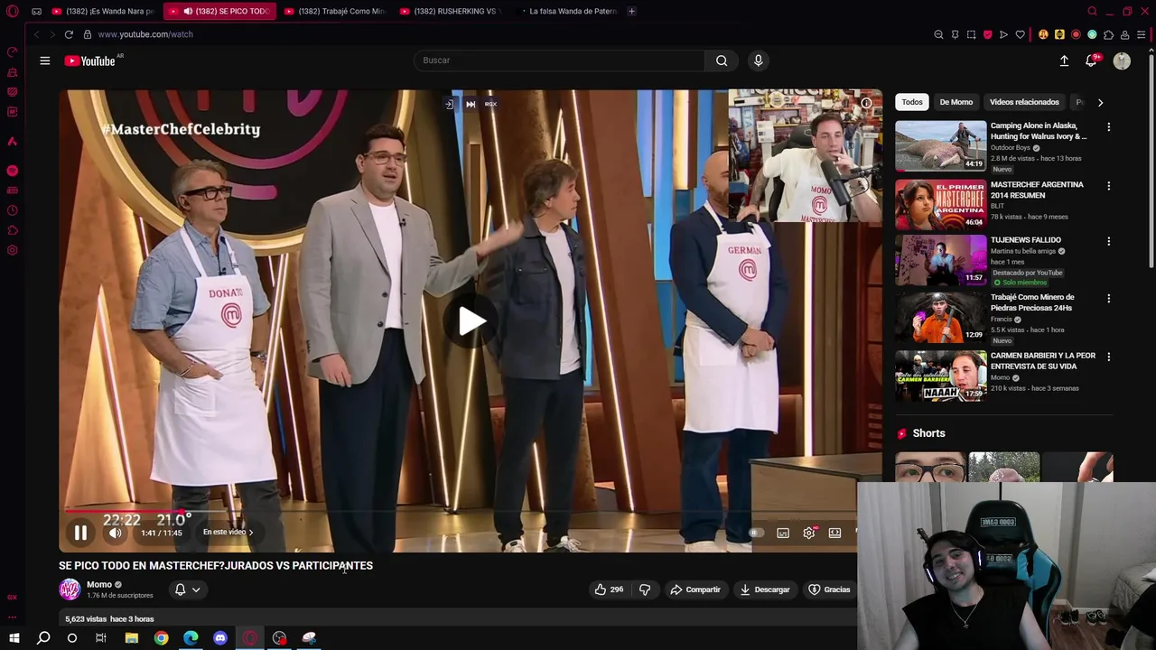Click the large play overlay on video
1156x650 pixels.
[471, 320]
